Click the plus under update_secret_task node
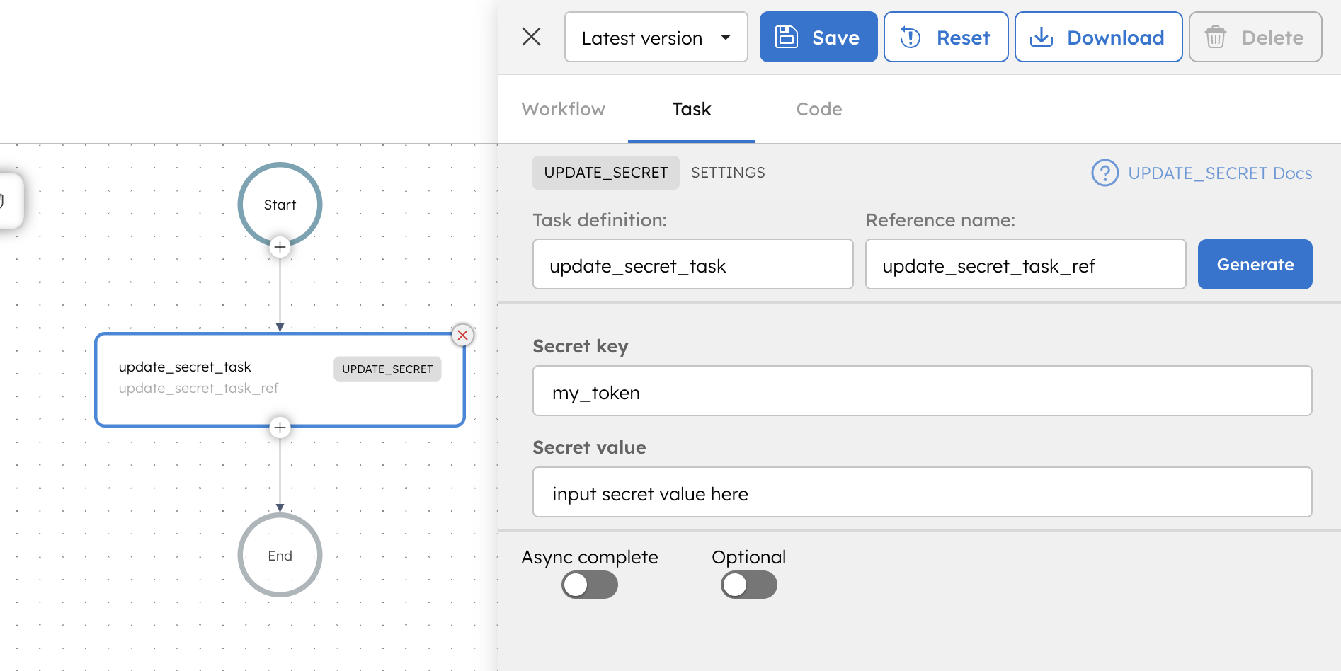 (x=280, y=428)
